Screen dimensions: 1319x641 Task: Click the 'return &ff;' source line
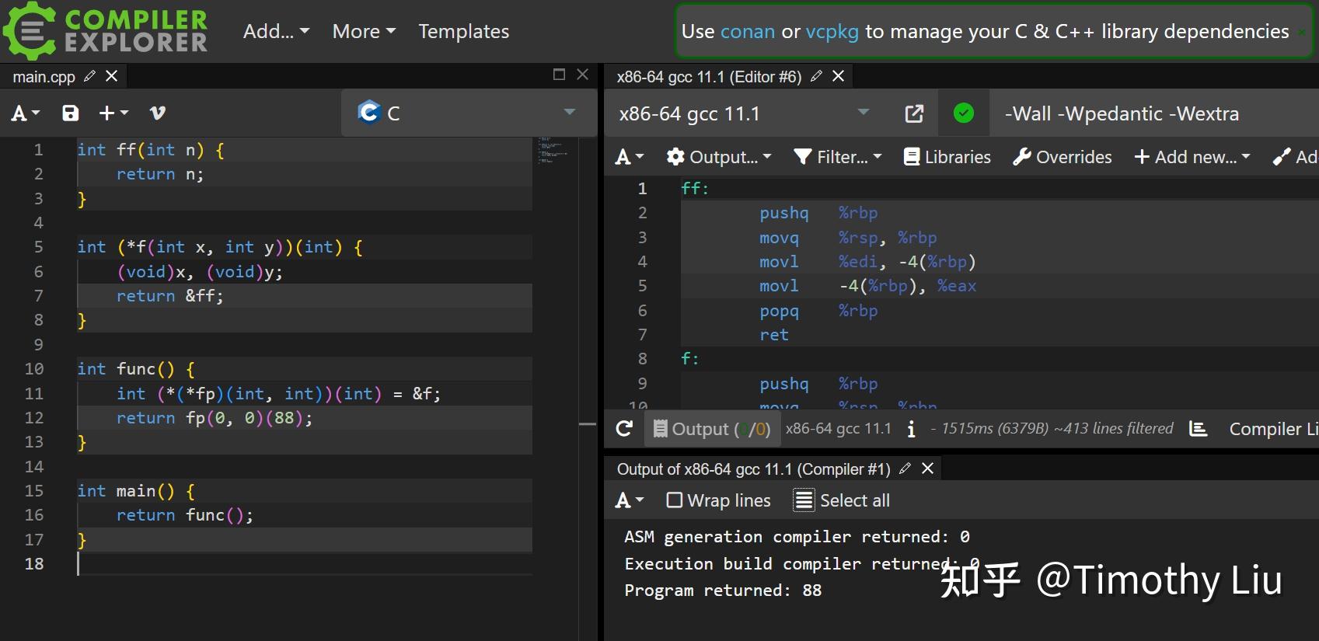[169, 296]
